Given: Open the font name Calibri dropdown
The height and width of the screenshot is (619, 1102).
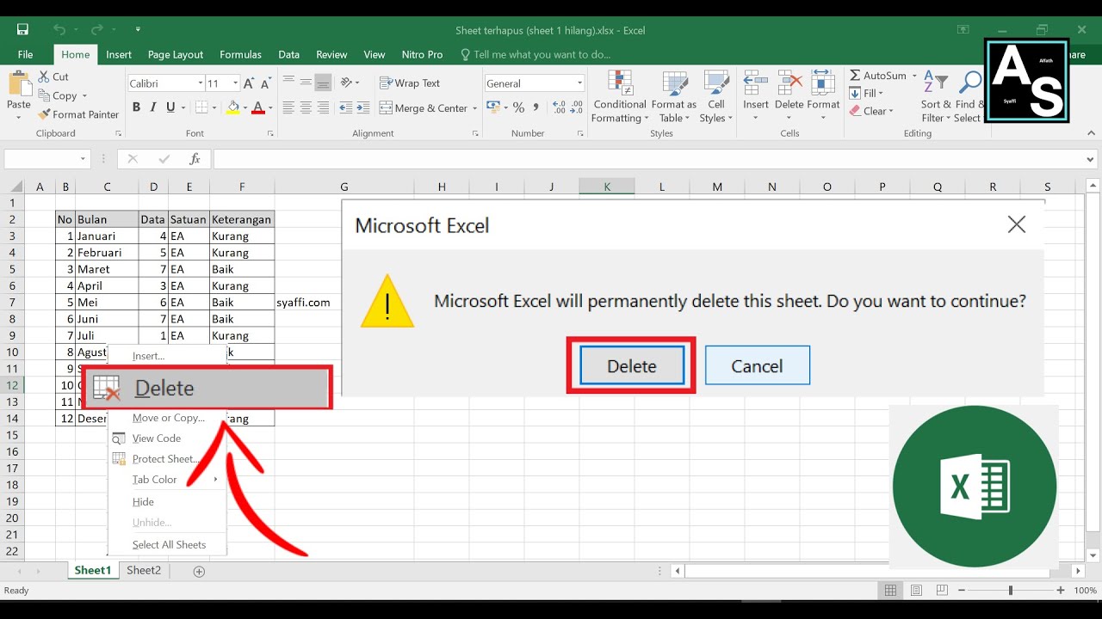Looking at the screenshot, I should [200, 83].
